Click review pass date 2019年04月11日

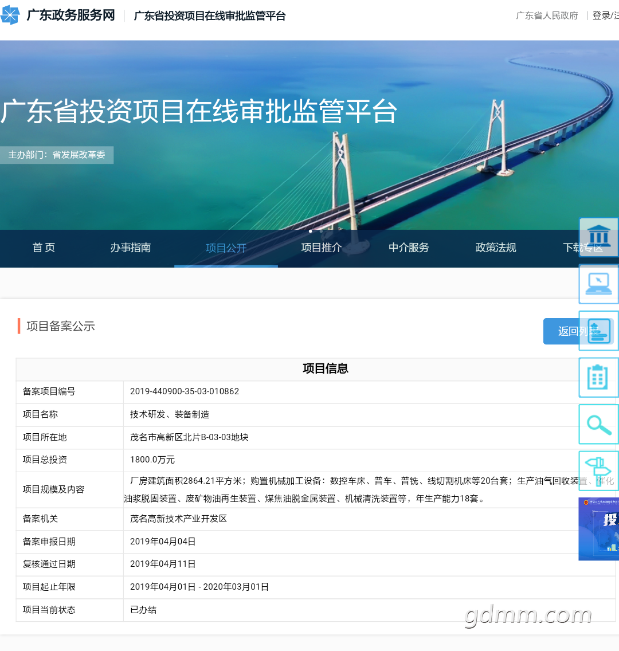click(163, 564)
